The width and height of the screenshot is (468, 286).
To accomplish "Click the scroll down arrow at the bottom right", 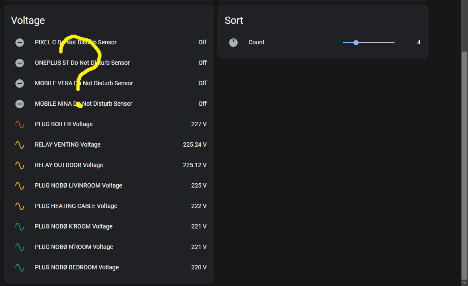I will 465,283.
